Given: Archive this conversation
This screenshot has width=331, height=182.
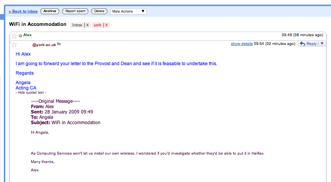Looking at the screenshot, I should [50, 11].
